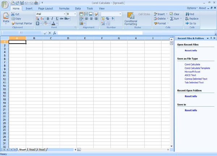Increase font size with the grow font icon
This screenshot has width=217, height=156.
(x=38, y=19)
